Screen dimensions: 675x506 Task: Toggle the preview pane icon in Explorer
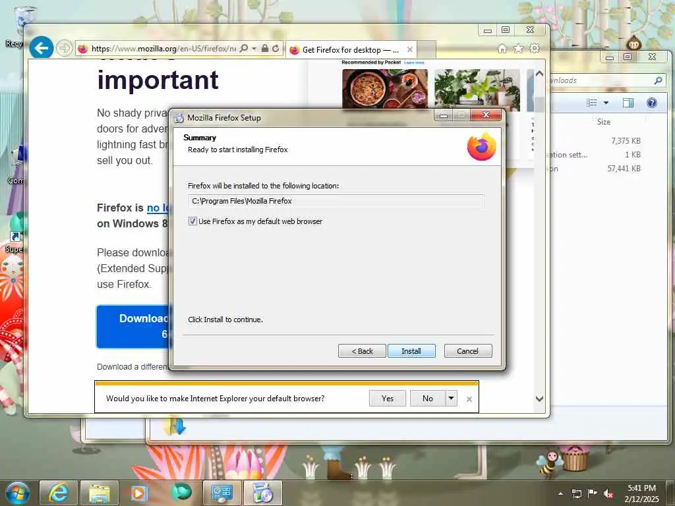[x=628, y=102]
